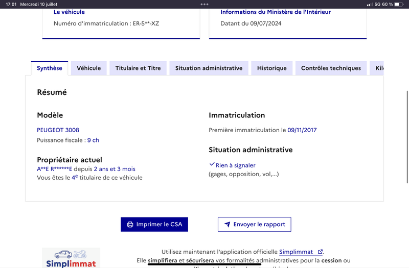The height and width of the screenshot is (268, 409).
Task: Click the page vertical scrollbar
Action: (407, 137)
